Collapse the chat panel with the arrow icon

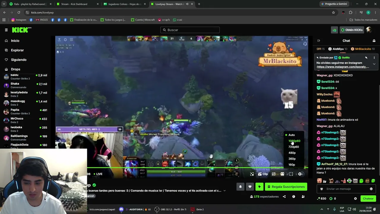pyautogui.click(x=319, y=41)
